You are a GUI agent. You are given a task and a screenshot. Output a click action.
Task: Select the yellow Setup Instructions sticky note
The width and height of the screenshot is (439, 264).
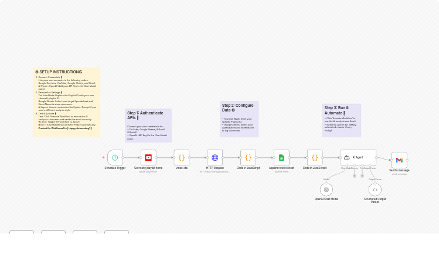[66, 102]
